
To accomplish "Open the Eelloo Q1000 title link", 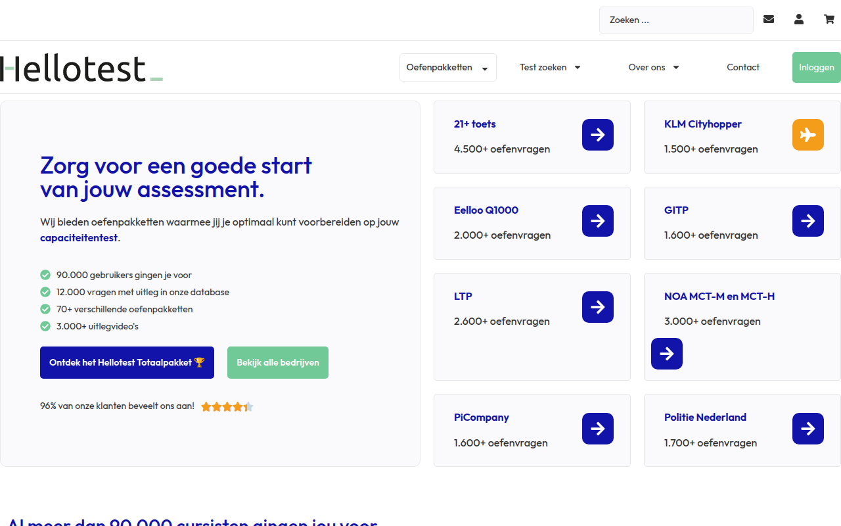I will (x=486, y=210).
